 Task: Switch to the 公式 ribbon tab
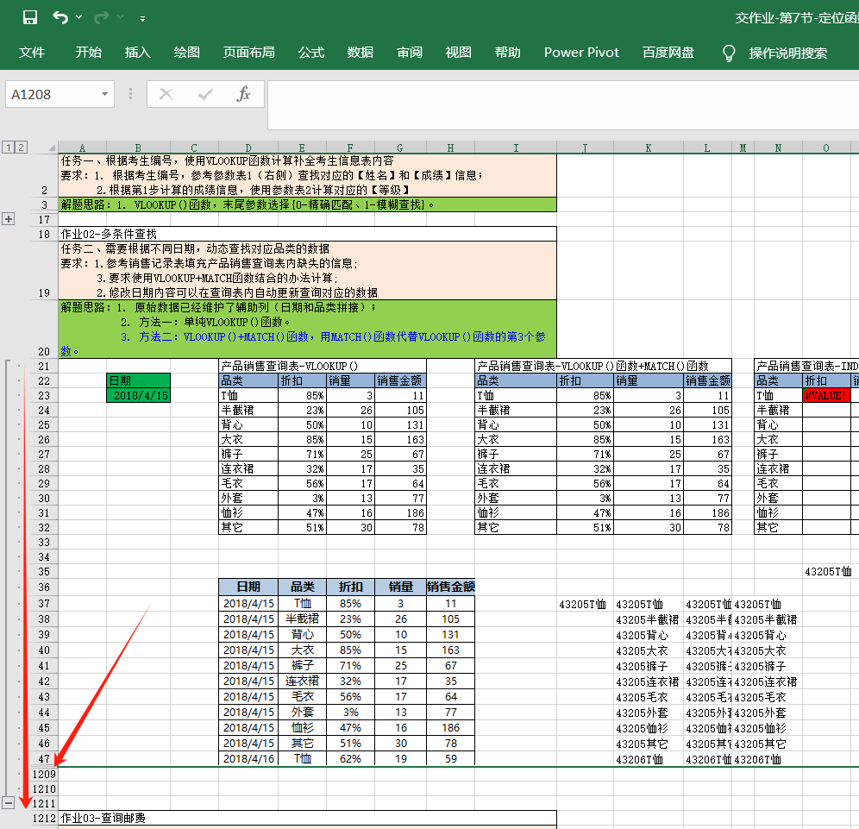[x=311, y=53]
